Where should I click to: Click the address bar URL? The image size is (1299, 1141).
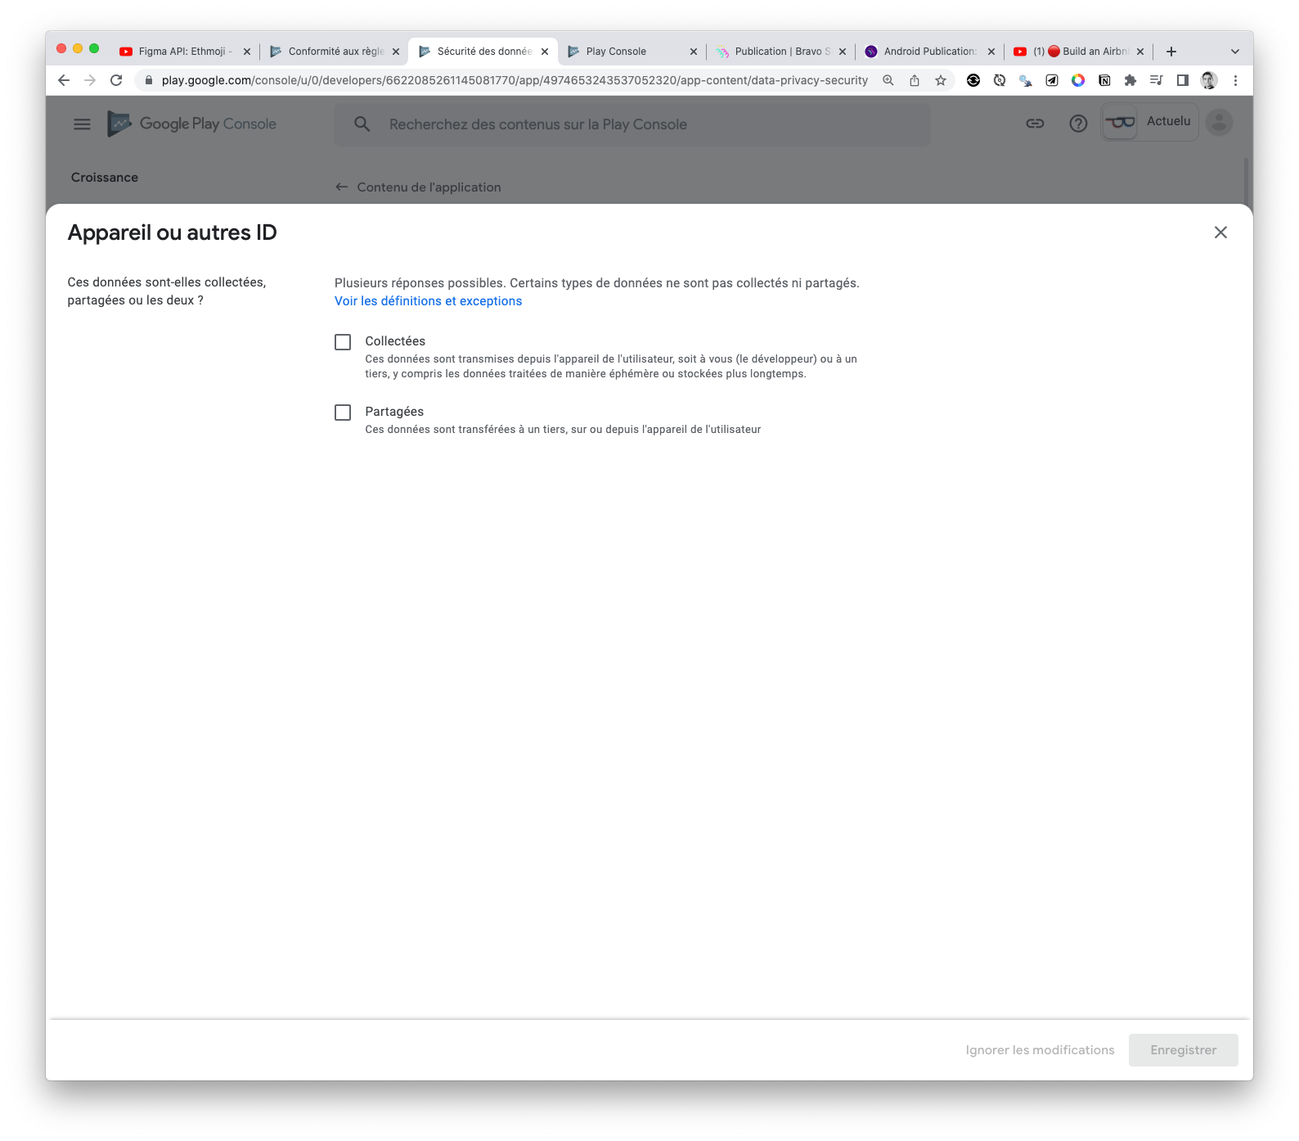click(515, 80)
